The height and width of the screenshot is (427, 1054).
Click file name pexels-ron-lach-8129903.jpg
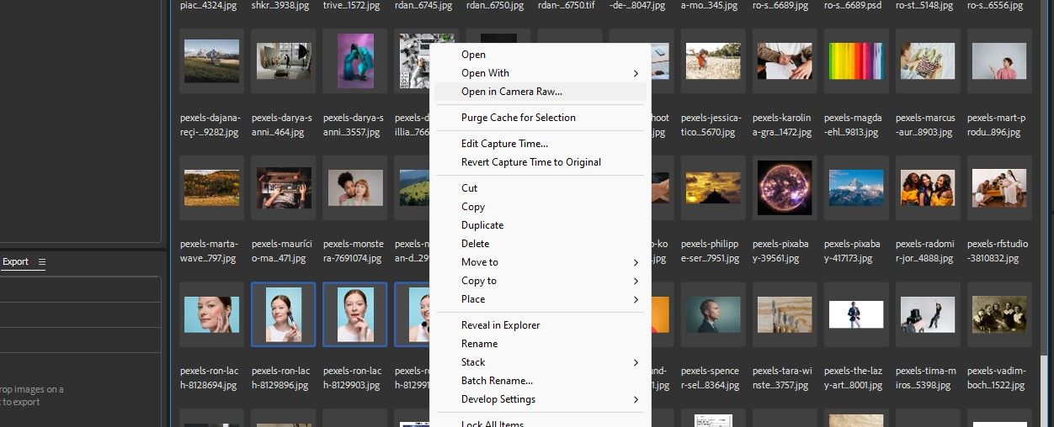click(354, 377)
